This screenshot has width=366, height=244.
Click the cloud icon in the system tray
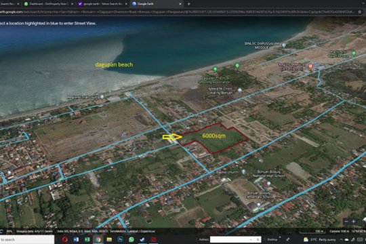coord(346,239)
